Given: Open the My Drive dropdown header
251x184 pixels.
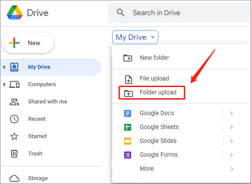Looking at the screenshot, I should pos(135,37).
